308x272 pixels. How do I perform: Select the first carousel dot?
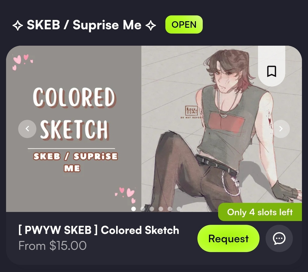click(x=134, y=209)
